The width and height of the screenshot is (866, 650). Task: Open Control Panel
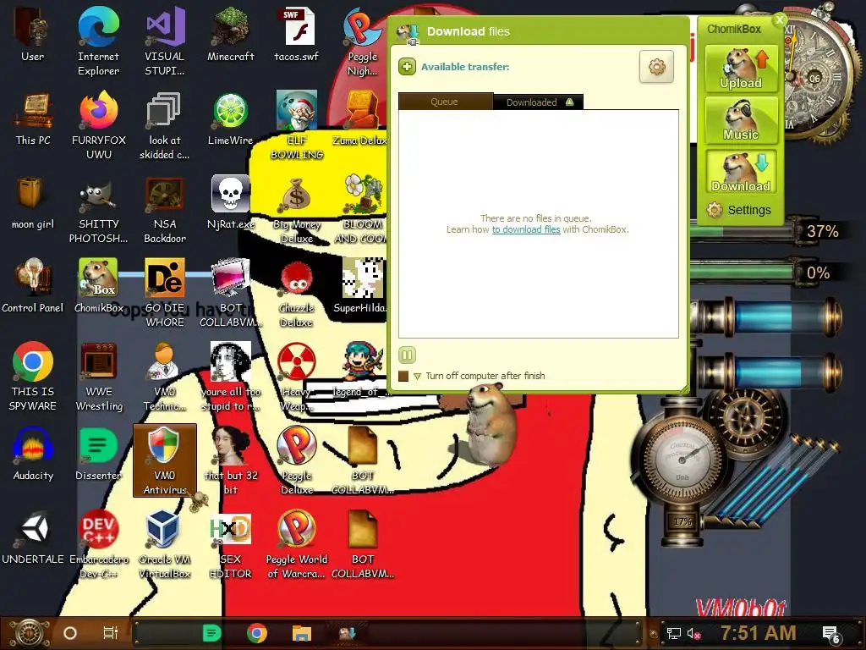(33, 286)
